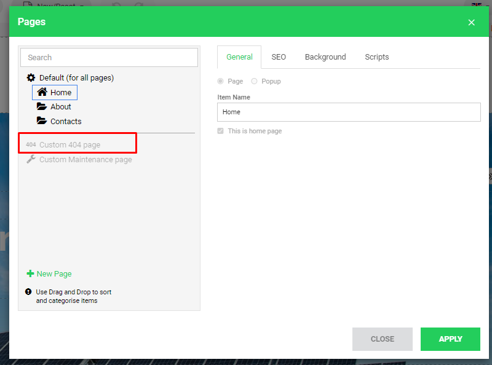Select the About page in the tree
492x365 pixels.
click(x=60, y=106)
